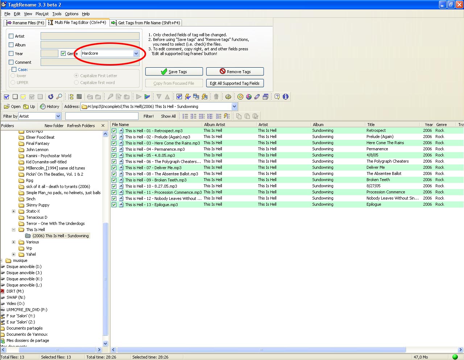Click the select all files checkmark icon
464x360 pixels.
[7, 97]
